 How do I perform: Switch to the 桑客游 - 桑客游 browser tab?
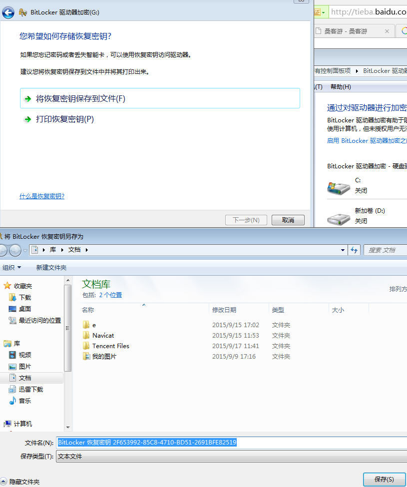[354, 31]
